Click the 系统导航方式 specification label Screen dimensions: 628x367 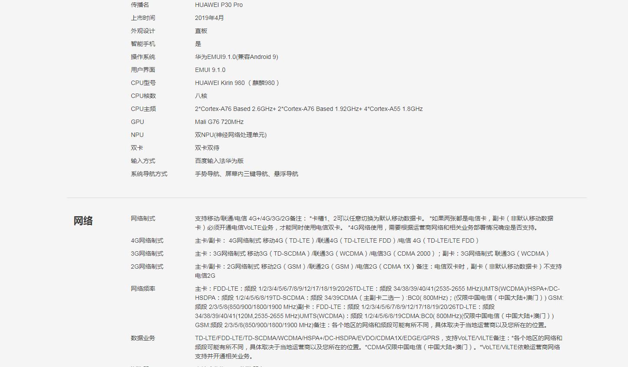click(x=150, y=174)
